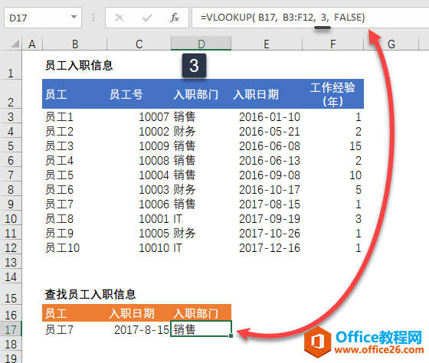429x363 pixels.
Task: Select row 2 header
Action: (x=11, y=94)
